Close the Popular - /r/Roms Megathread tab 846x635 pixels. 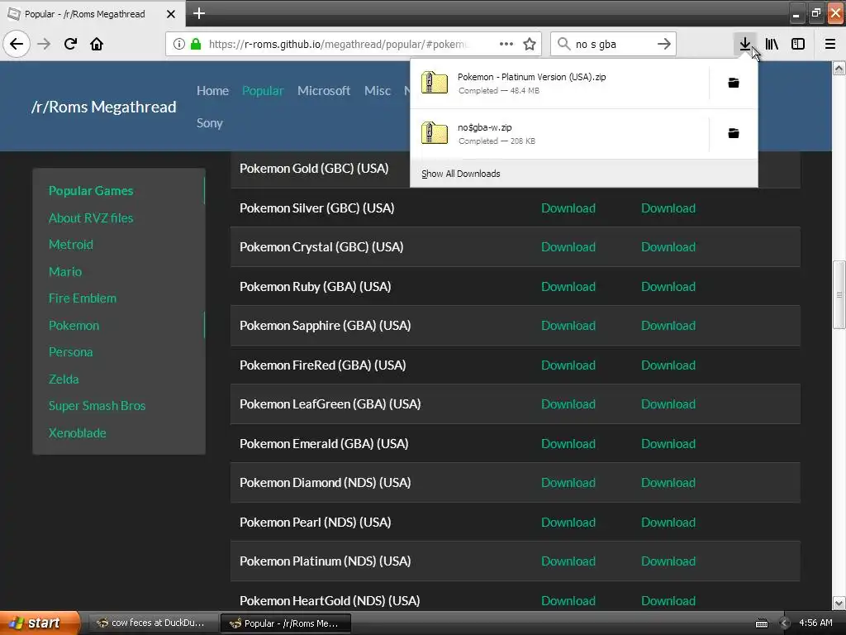point(171,14)
